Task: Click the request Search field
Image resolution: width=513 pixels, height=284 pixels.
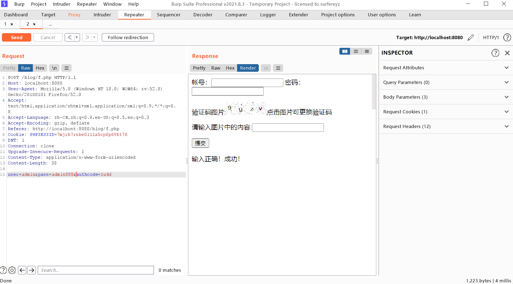Action: [96, 270]
